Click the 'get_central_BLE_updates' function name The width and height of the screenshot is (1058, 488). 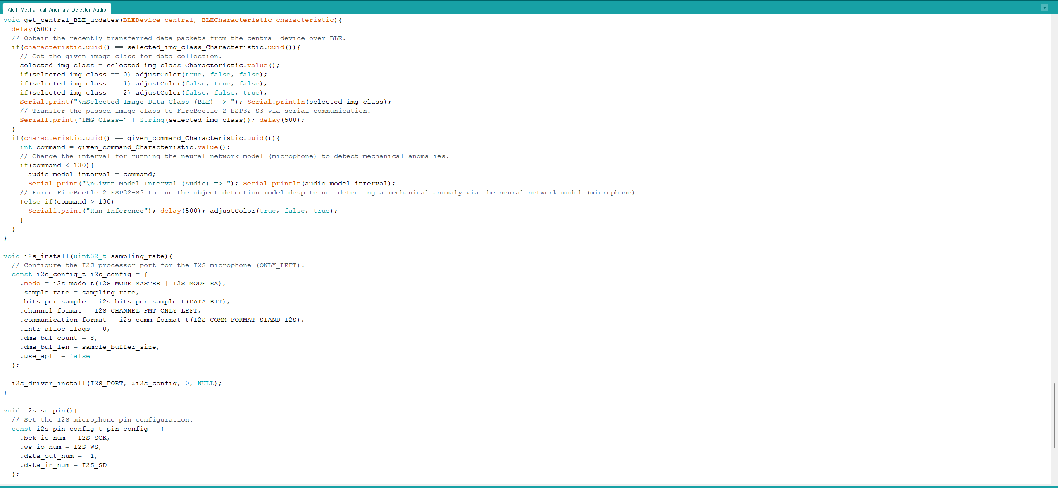coord(71,20)
